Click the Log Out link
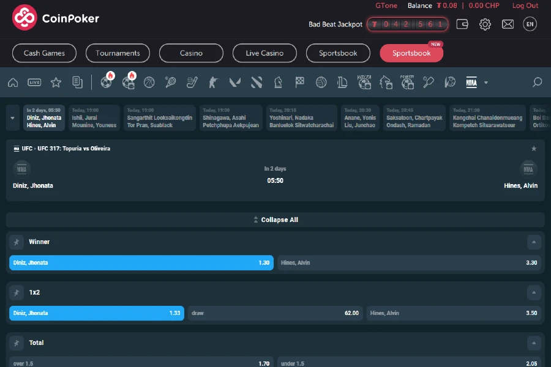This screenshot has height=367, width=551. point(525,6)
